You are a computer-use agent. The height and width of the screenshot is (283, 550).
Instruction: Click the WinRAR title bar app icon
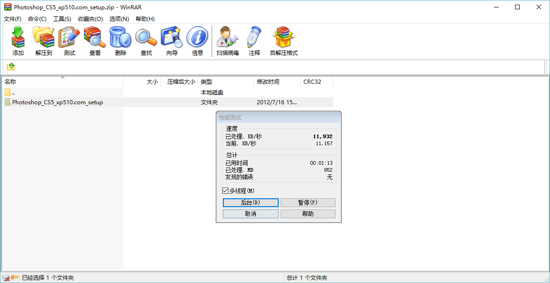pyautogui.click(x=8, y=7)
